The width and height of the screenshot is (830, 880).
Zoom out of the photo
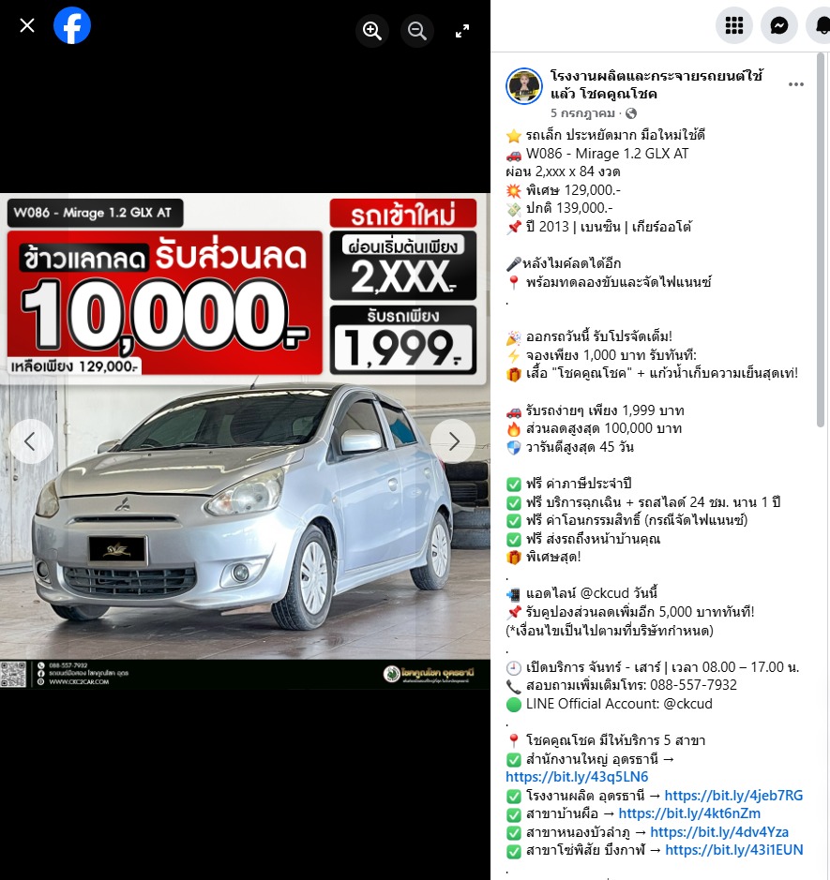(x=416, y=30)
